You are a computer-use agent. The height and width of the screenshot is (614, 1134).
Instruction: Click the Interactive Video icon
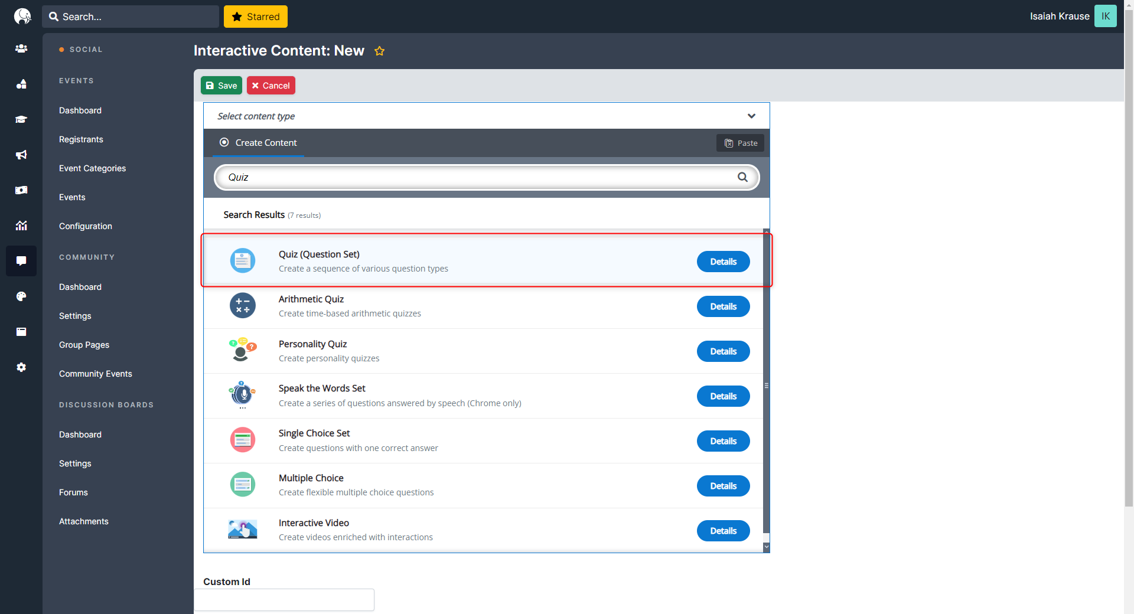click(x=242, y=529)
